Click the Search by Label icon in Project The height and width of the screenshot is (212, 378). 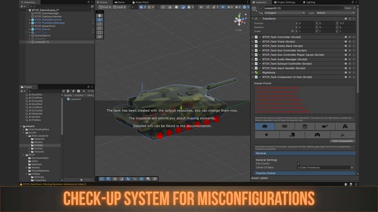(x=73, y=91)
